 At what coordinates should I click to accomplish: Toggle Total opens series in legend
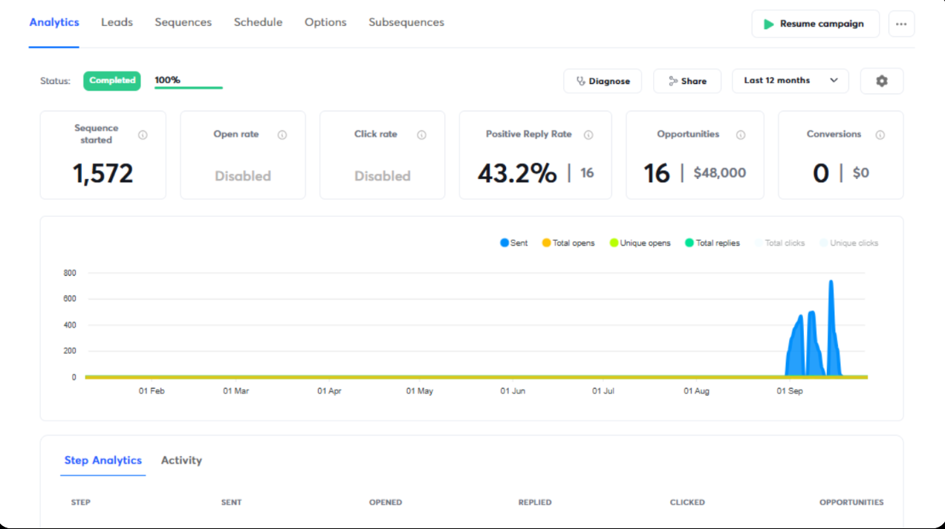click(x=568, y=243)
